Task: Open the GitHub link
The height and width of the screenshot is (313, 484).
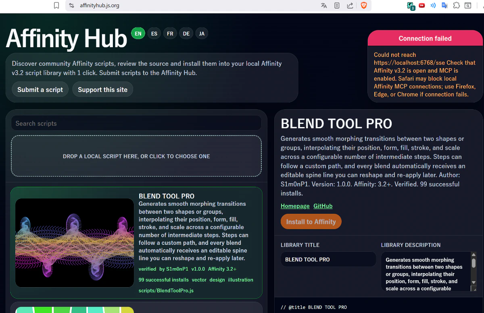Action: tap(323, 206)
